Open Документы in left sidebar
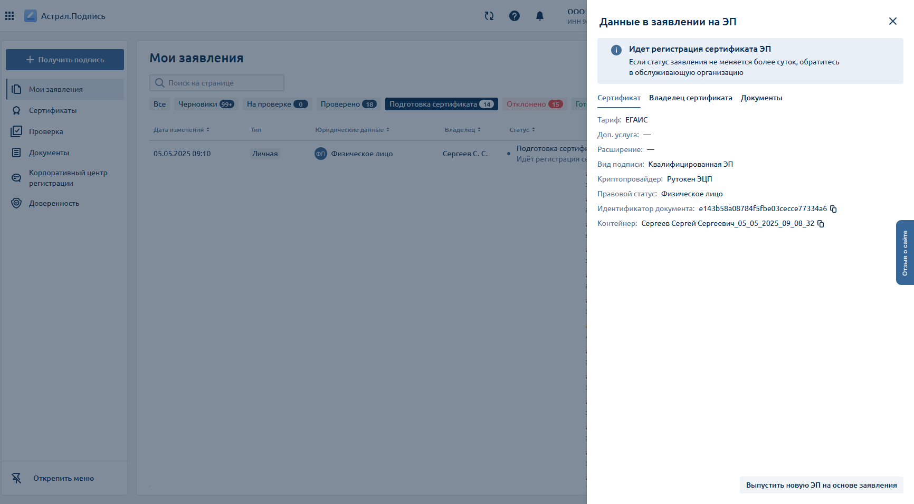Image resolution: width=914 pixels, height=504 pixels. 65,153
